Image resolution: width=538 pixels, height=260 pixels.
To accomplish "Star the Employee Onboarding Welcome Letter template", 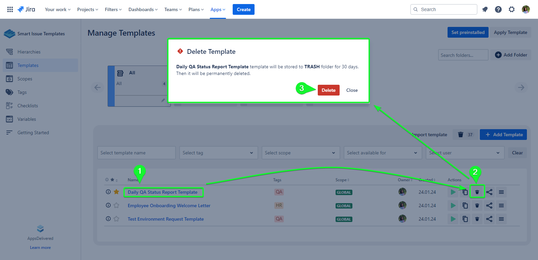I will point(116,205).
